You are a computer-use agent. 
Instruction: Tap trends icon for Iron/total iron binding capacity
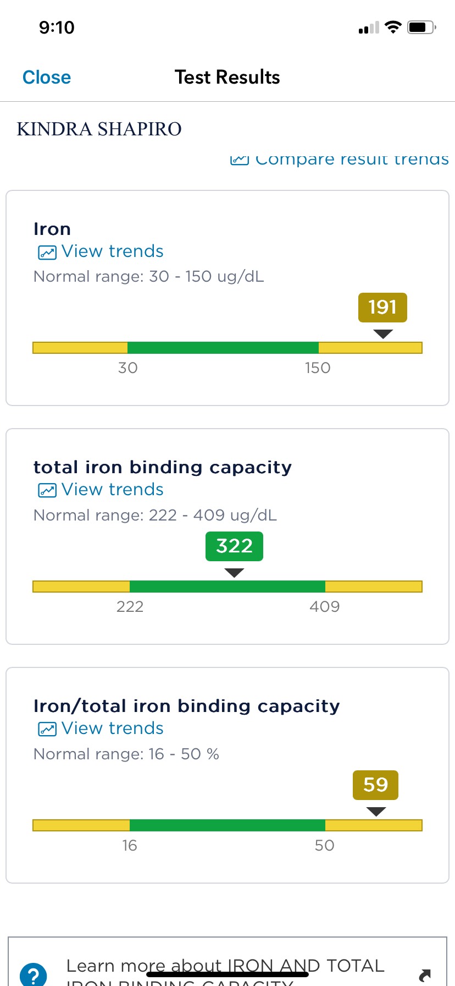(47, 729)
